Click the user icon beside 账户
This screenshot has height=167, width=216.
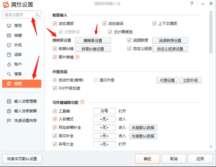[9, 64]
